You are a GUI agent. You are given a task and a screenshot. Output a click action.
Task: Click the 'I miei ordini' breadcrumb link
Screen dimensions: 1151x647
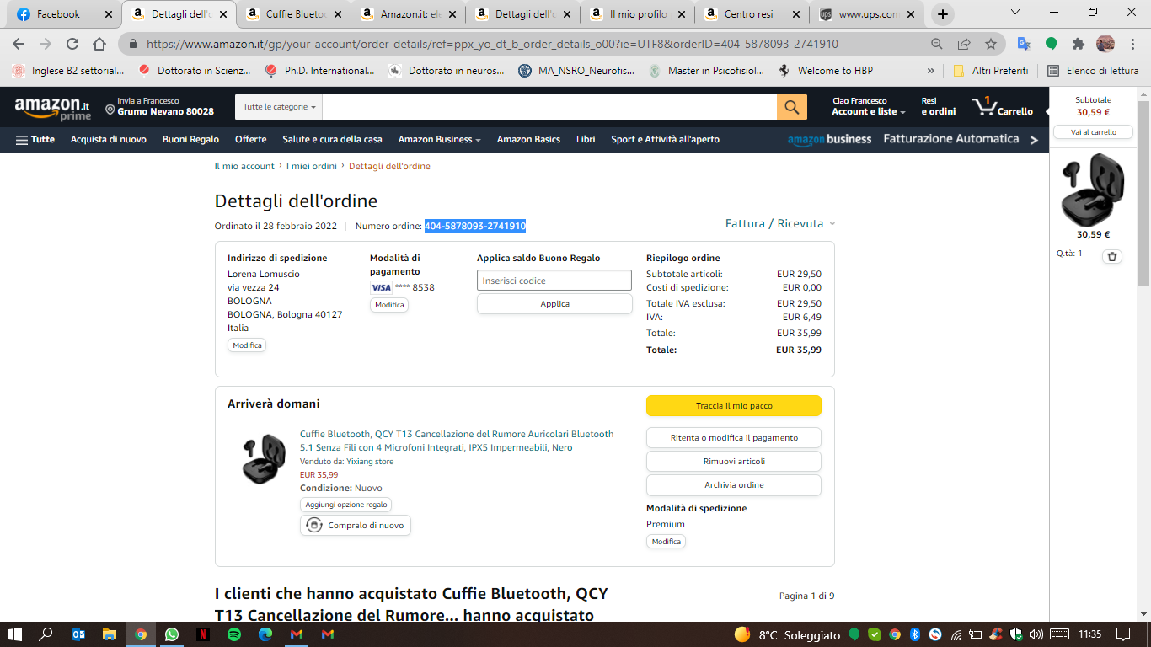311,167
